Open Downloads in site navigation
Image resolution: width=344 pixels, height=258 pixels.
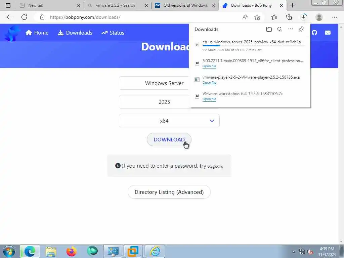coord(75,33)
